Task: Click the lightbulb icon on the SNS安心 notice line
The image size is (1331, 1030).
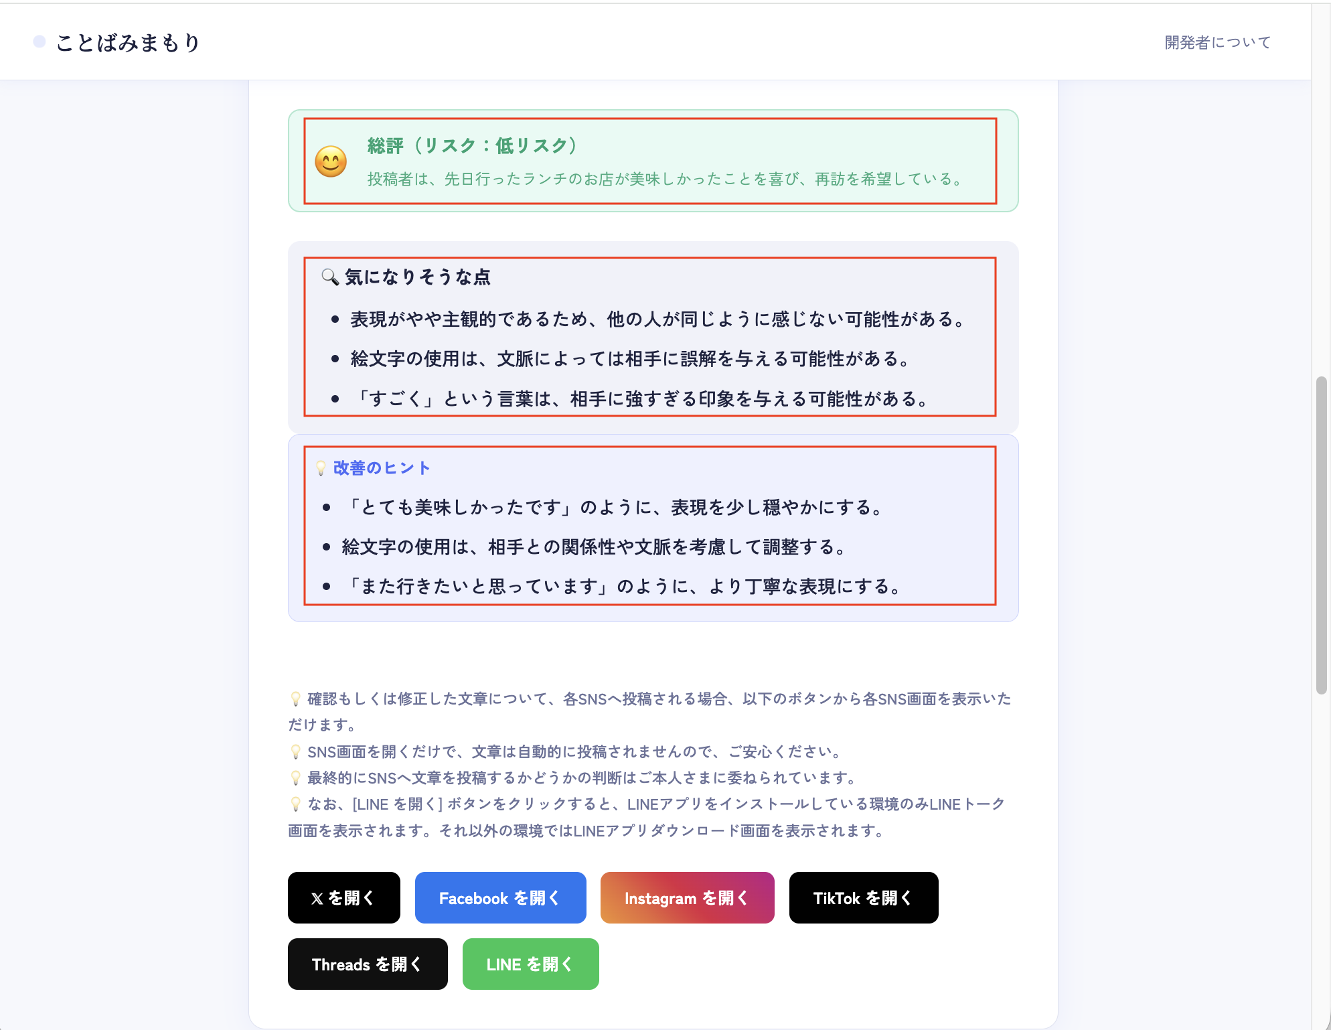Action: pyautogui.click(x=295, y=751)
